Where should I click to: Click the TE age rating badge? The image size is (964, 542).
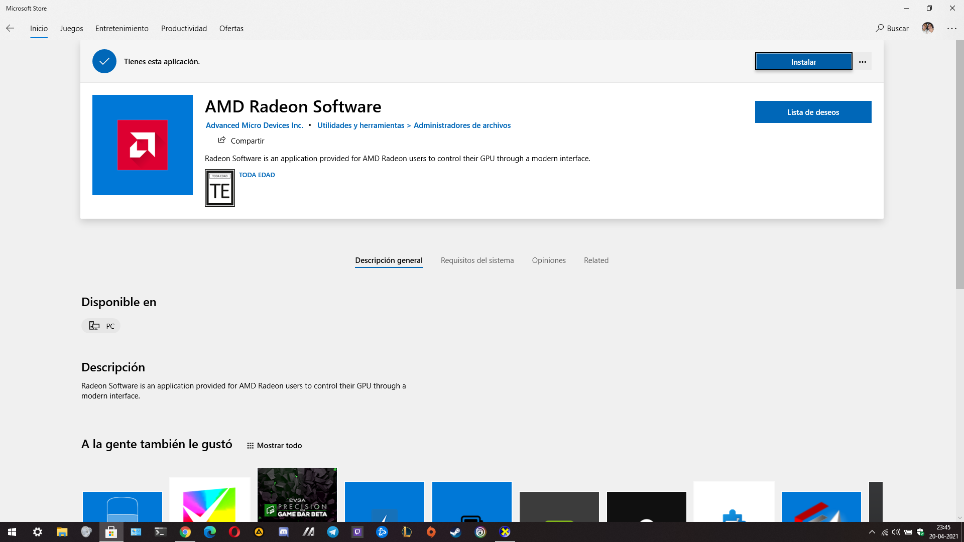220,188
